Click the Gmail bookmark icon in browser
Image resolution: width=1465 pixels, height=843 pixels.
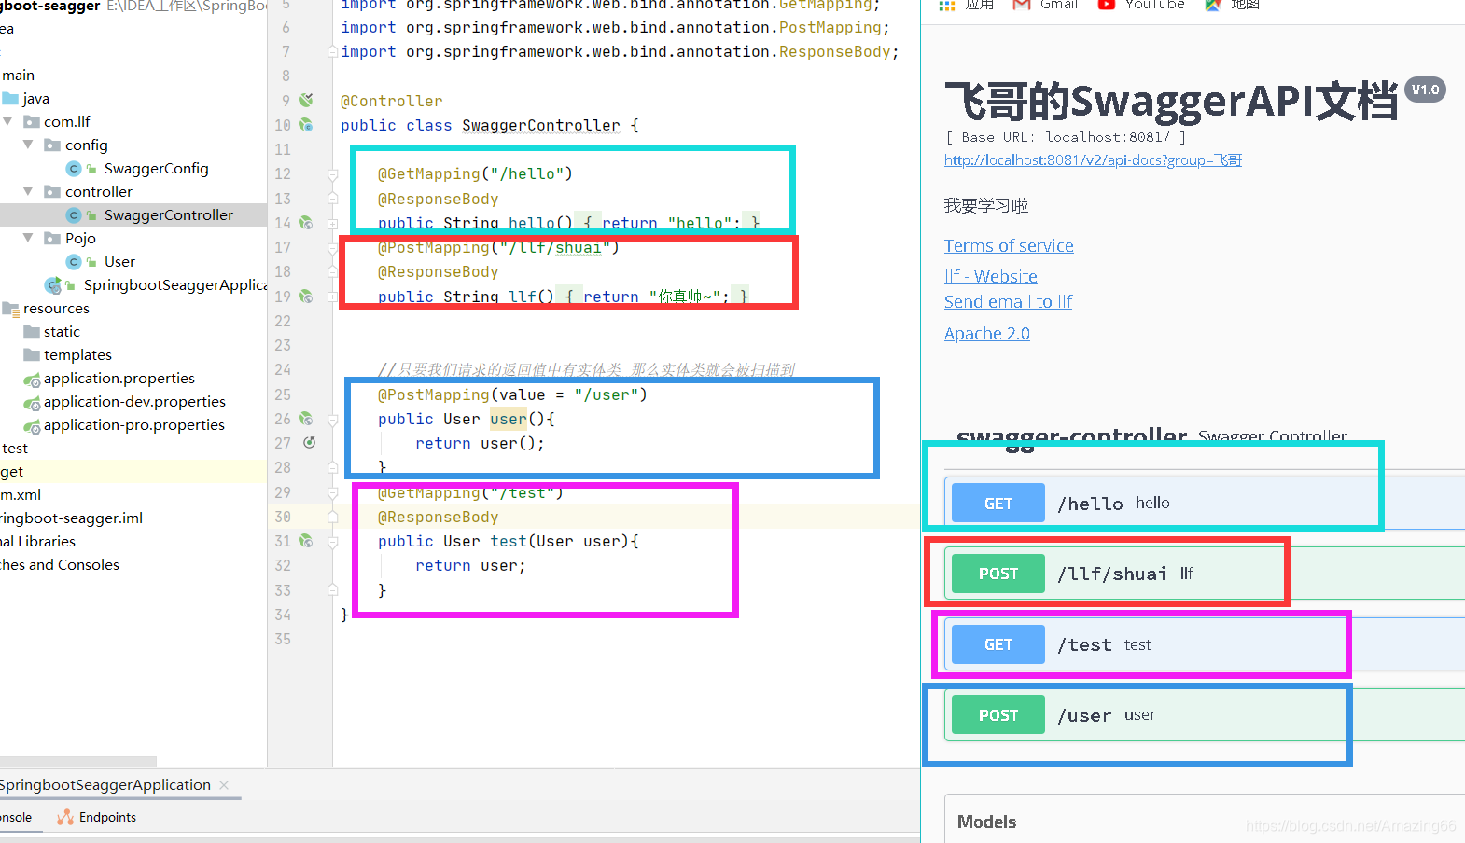click(x=1022, y=5)
